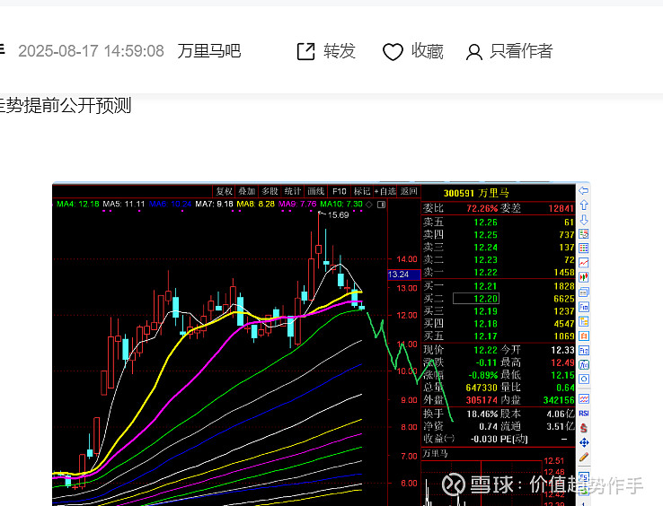This screenshot has width=663, height=506.
Task: Select the pencil drawing tool icon
Action: point(584,457)
